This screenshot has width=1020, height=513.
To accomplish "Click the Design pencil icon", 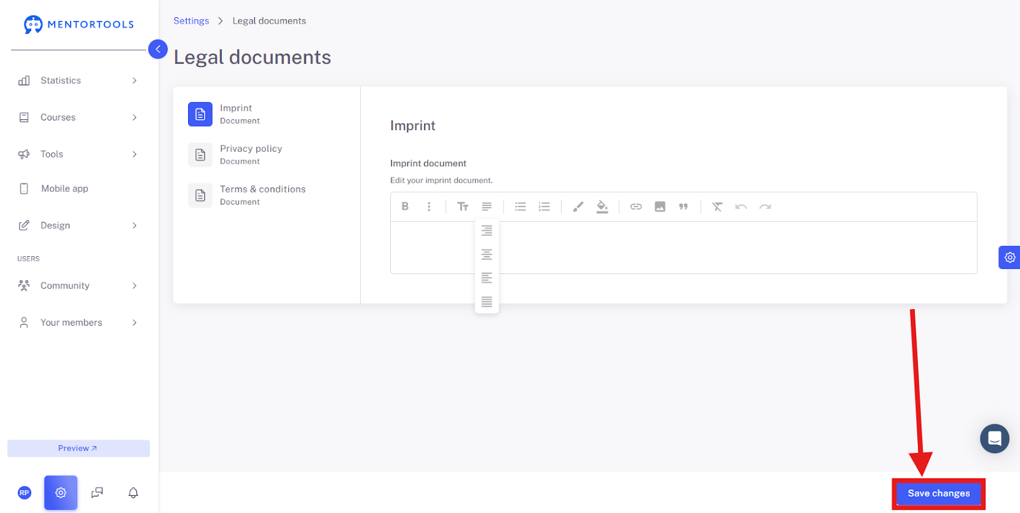I will [24, 226].
